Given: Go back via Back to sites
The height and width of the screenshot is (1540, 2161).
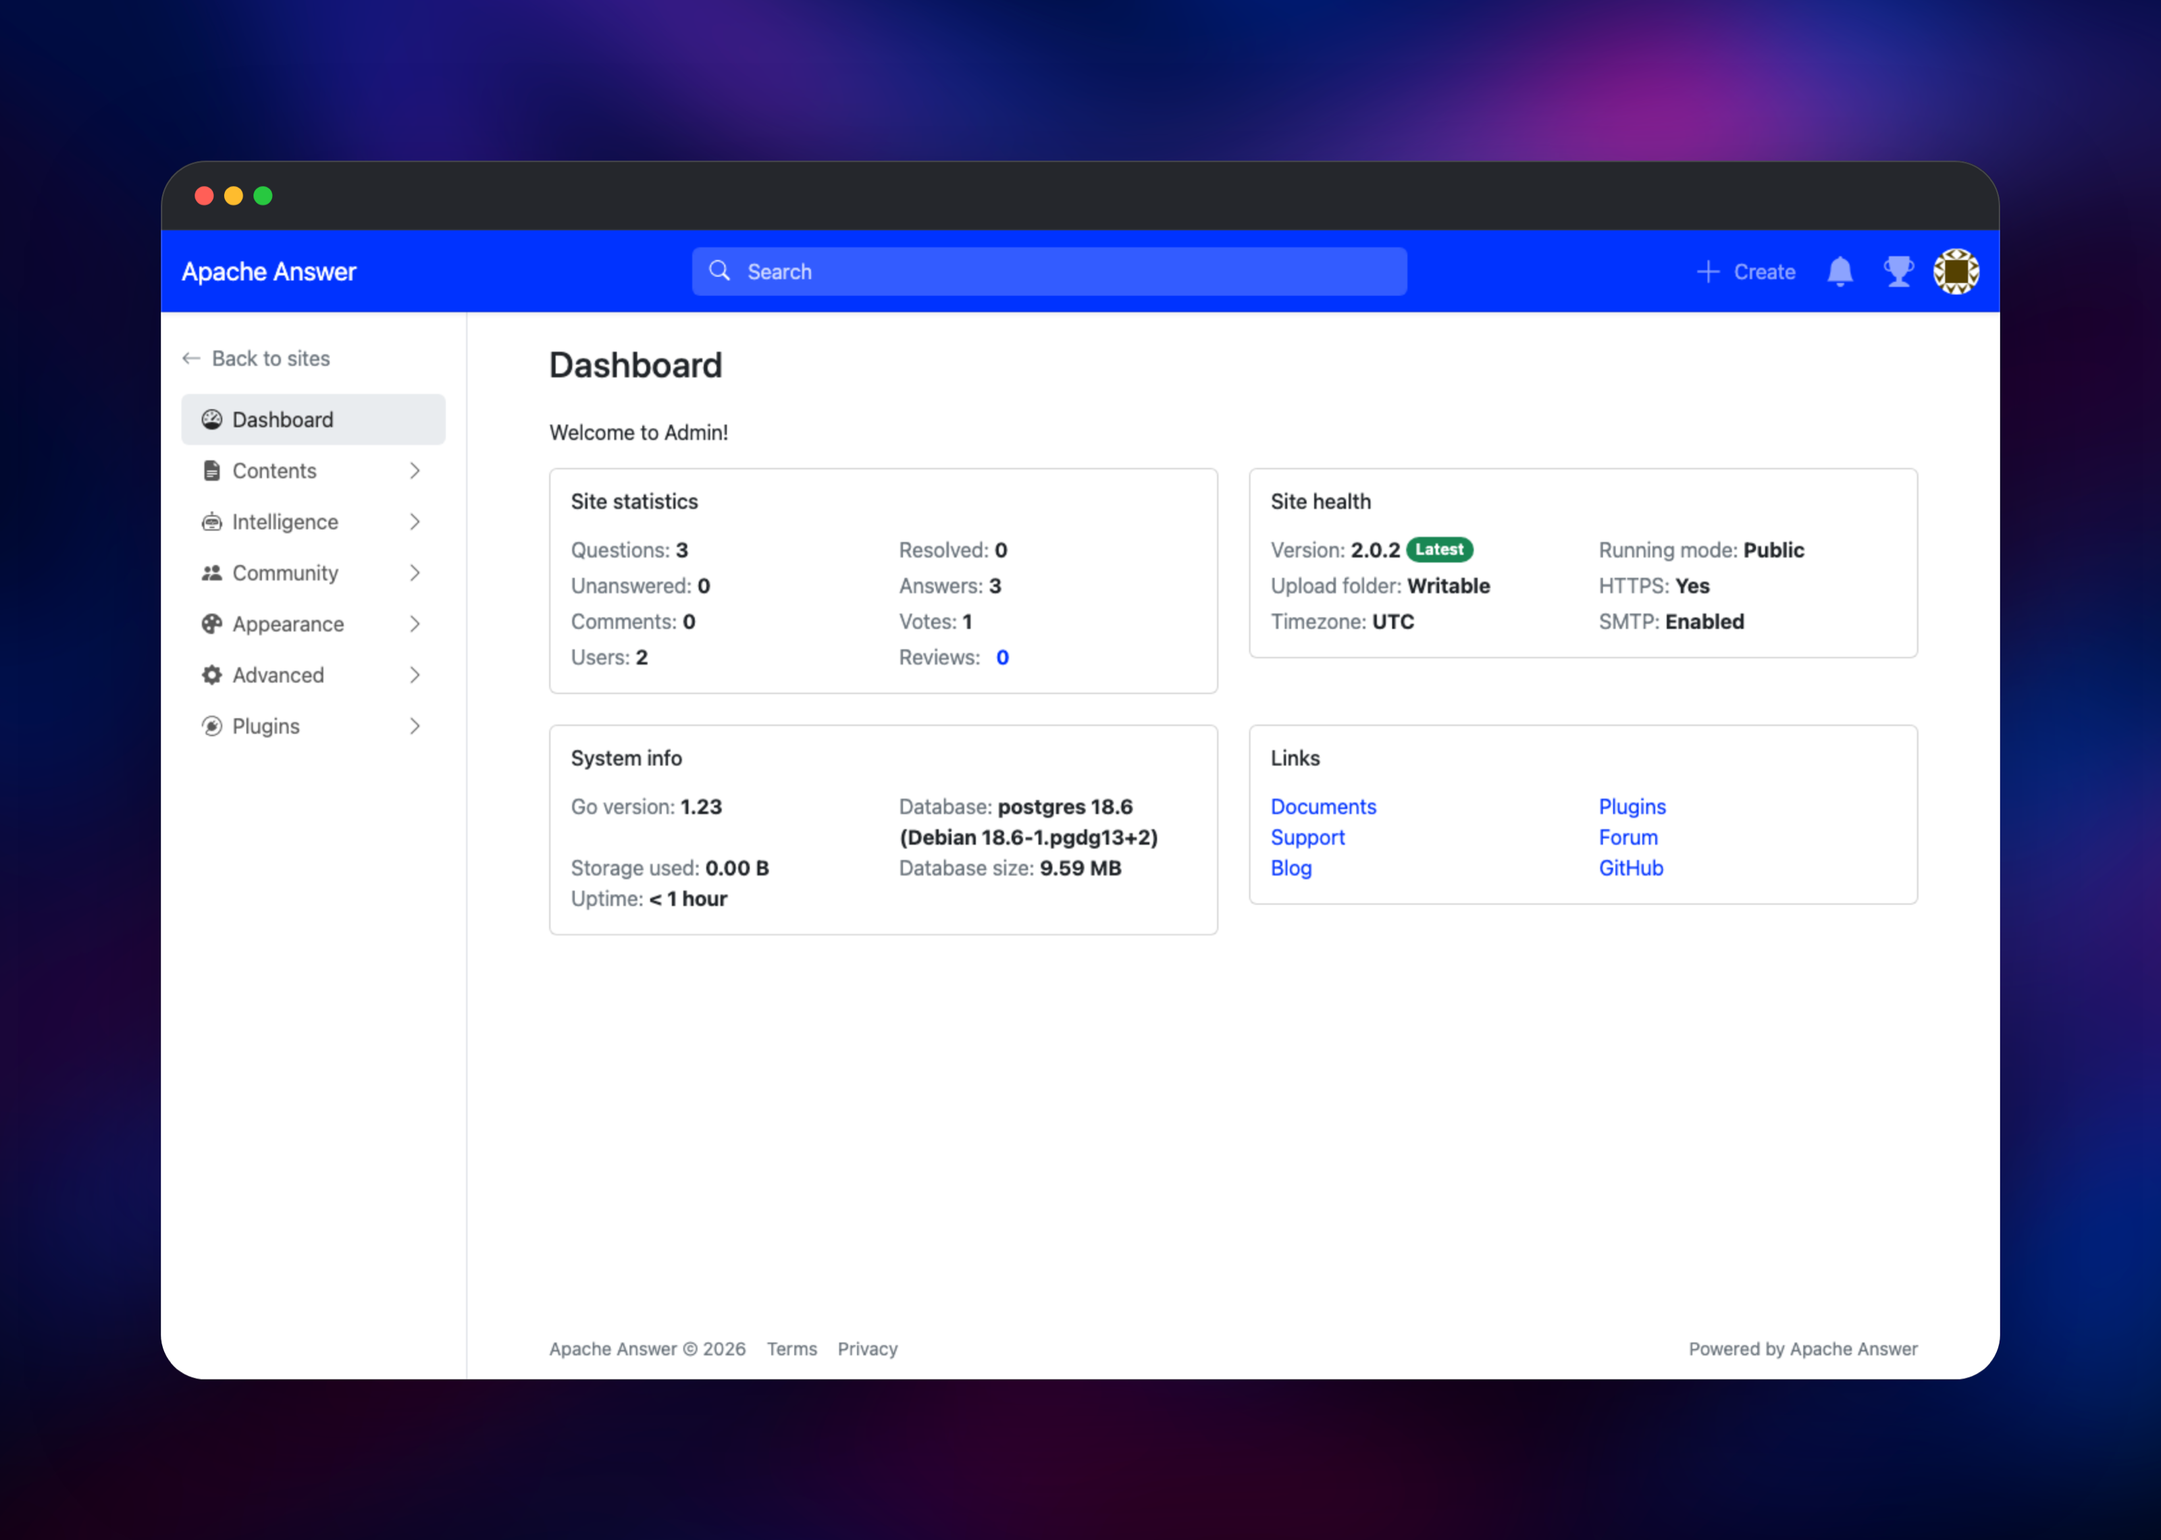Looking at the screenshot, I should click(x=256, y=359).
